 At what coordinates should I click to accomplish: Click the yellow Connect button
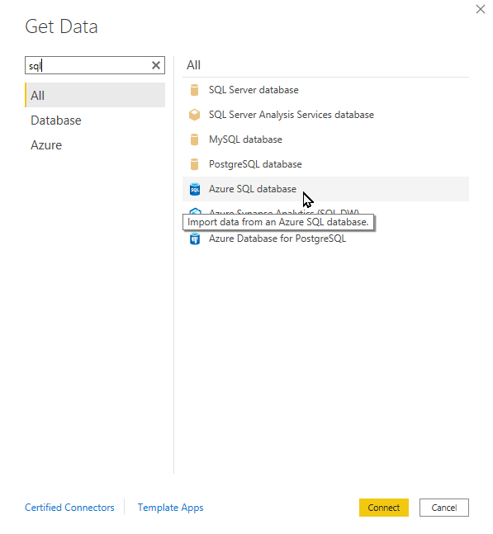(x=384, y=508)
